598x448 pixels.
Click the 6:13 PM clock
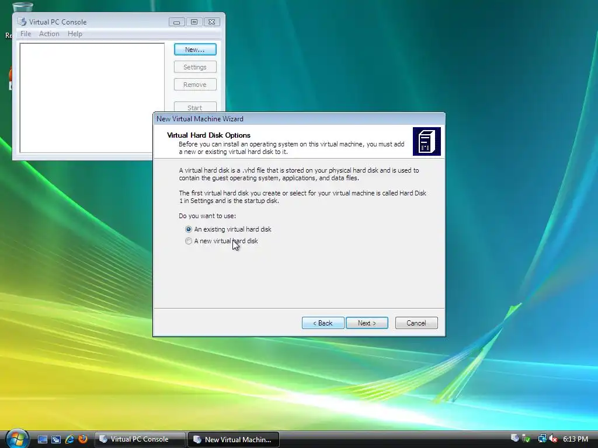[575, 439]
